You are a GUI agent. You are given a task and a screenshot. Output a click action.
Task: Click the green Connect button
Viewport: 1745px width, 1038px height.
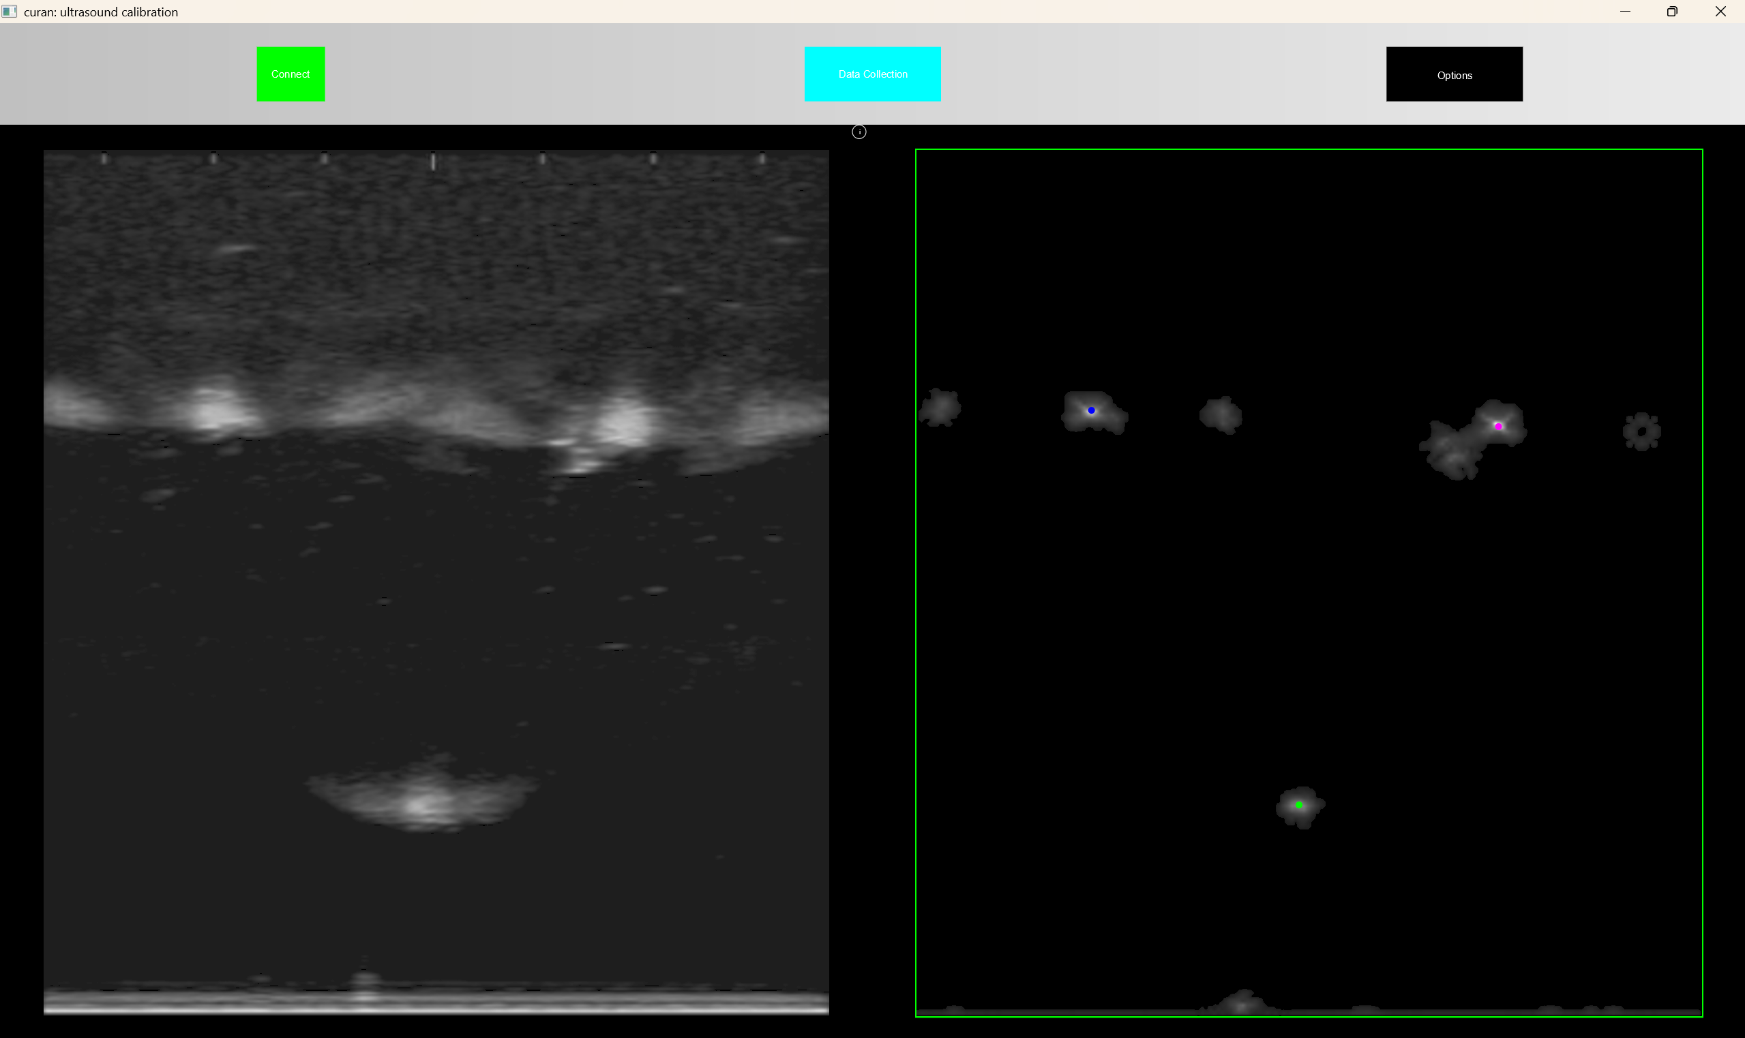click(x=290, y=74)
